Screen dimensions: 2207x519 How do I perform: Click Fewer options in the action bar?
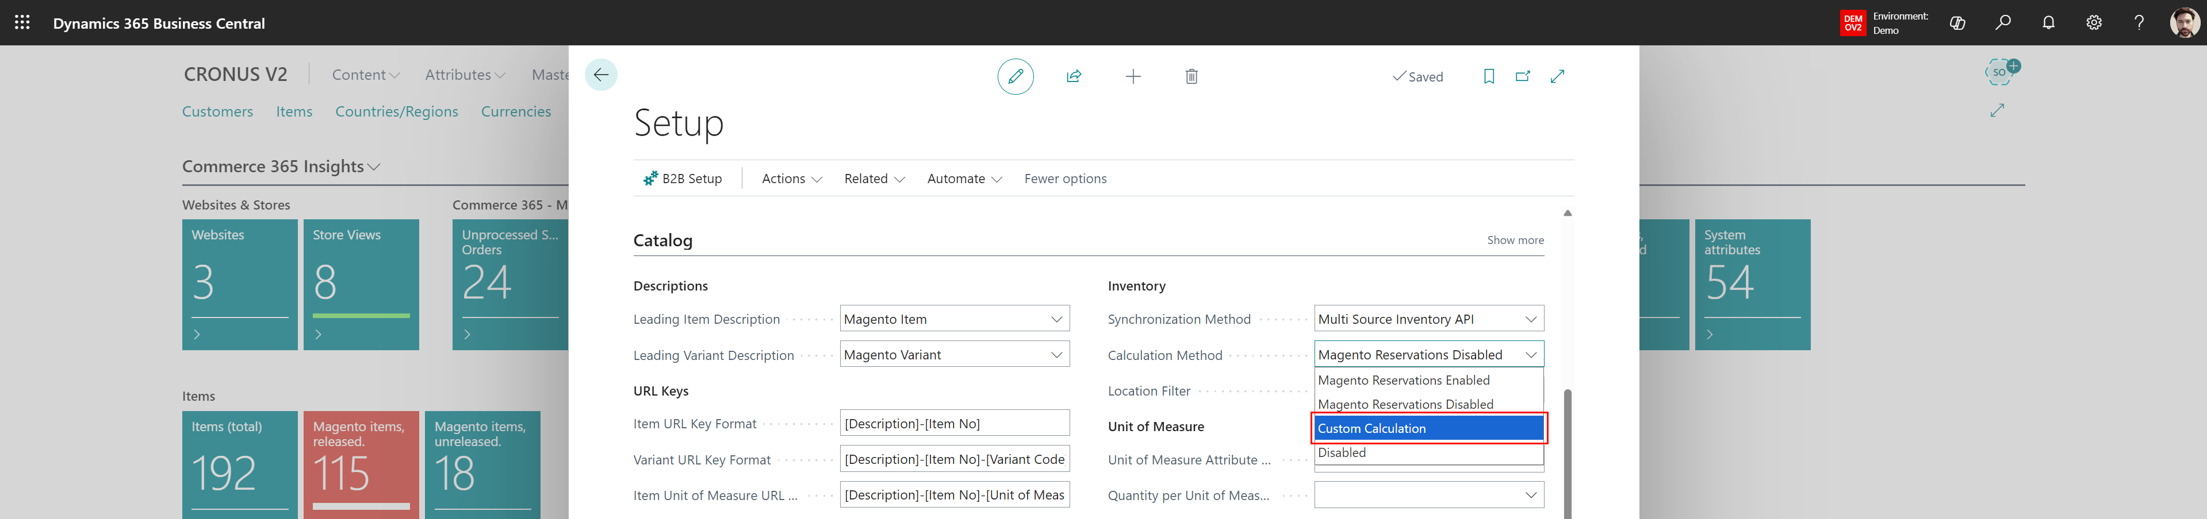1065,179
